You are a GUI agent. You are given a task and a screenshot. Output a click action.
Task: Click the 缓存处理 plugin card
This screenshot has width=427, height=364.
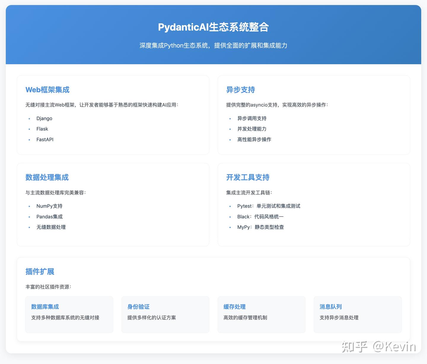261,314
